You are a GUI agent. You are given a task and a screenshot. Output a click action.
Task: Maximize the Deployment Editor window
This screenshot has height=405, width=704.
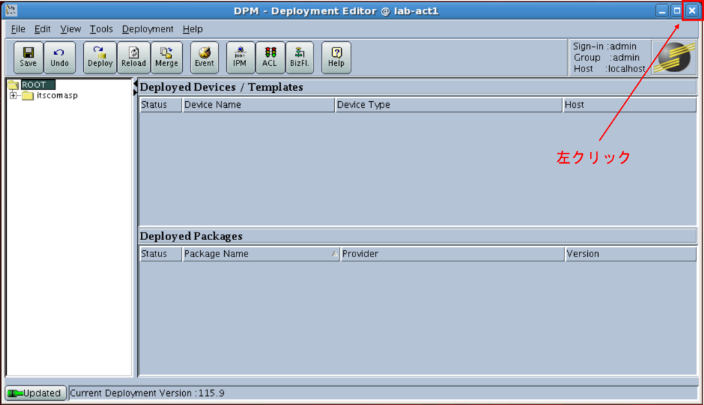676,11
